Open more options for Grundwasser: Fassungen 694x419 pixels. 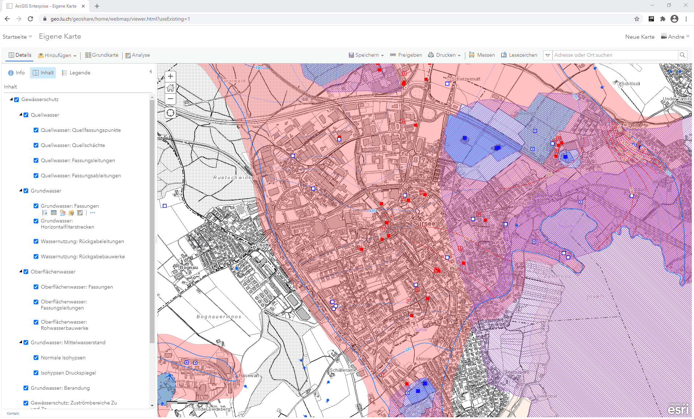click(93, 213)
